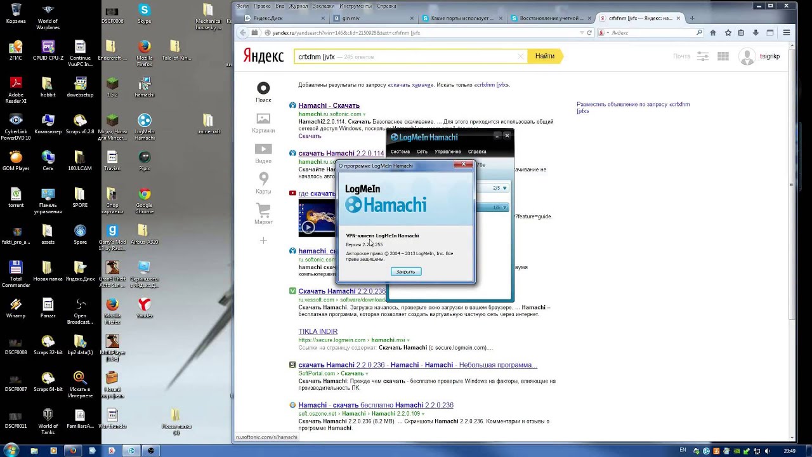Launch Winamp desktop shortcut
Image resolution: width=812 pixels, height=457 pixels.
click(x=16, y=308)
